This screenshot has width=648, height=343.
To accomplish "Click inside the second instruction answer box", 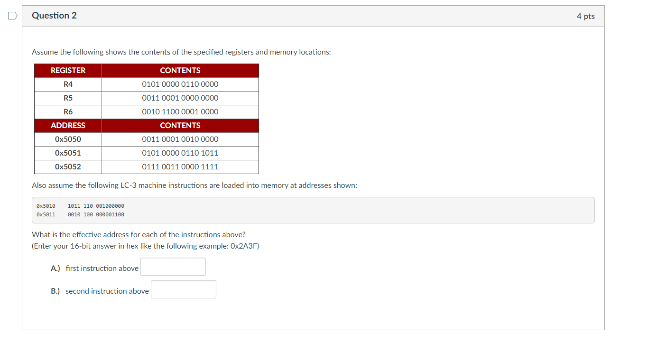I will [x=183, y=289].
